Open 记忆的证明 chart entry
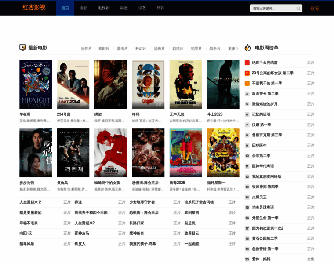The image size is (334, 264). (x=261, y=114)
